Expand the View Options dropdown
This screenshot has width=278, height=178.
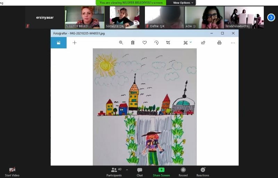183,3
